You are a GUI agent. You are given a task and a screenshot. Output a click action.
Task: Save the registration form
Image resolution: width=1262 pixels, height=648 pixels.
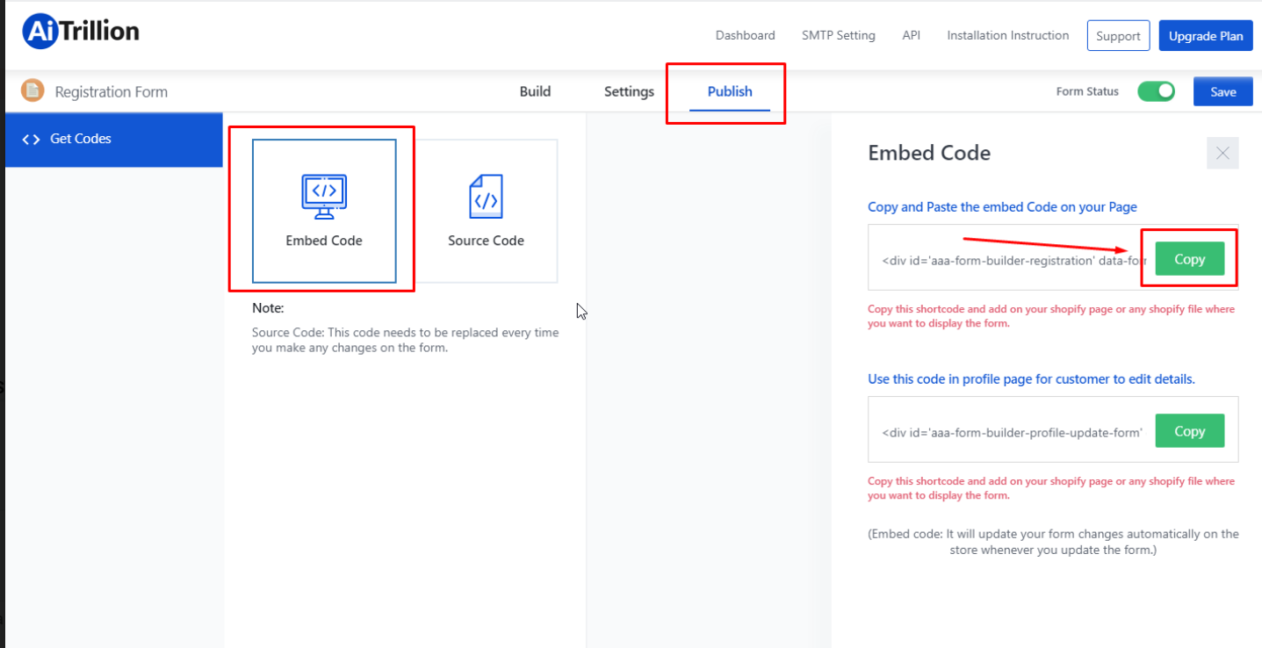tap(1222, 91)
